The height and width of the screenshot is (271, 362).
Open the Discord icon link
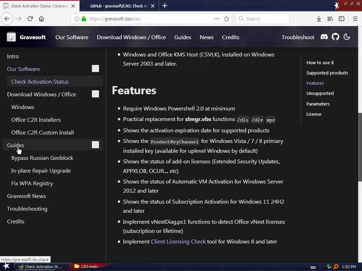[324, 37]
